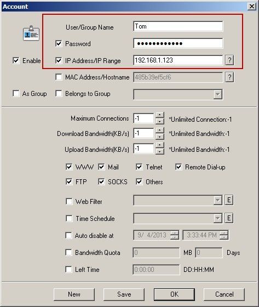The height and width of the screenshot is (307, 259).
Task: Toggle the IP Address/IP Range checkbox
Action: point(59,60)
